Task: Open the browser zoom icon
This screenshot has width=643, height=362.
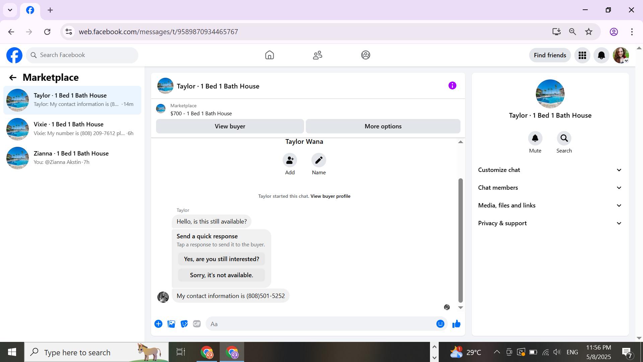Action: [573, 32]
